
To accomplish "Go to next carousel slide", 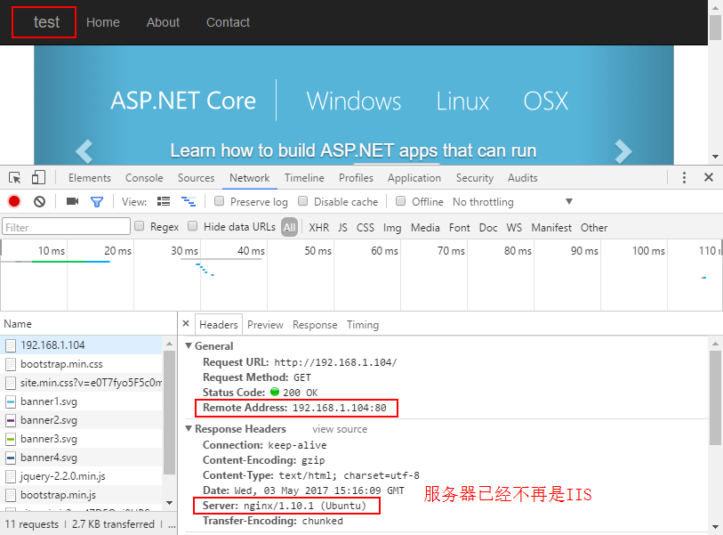I will 623,151.
